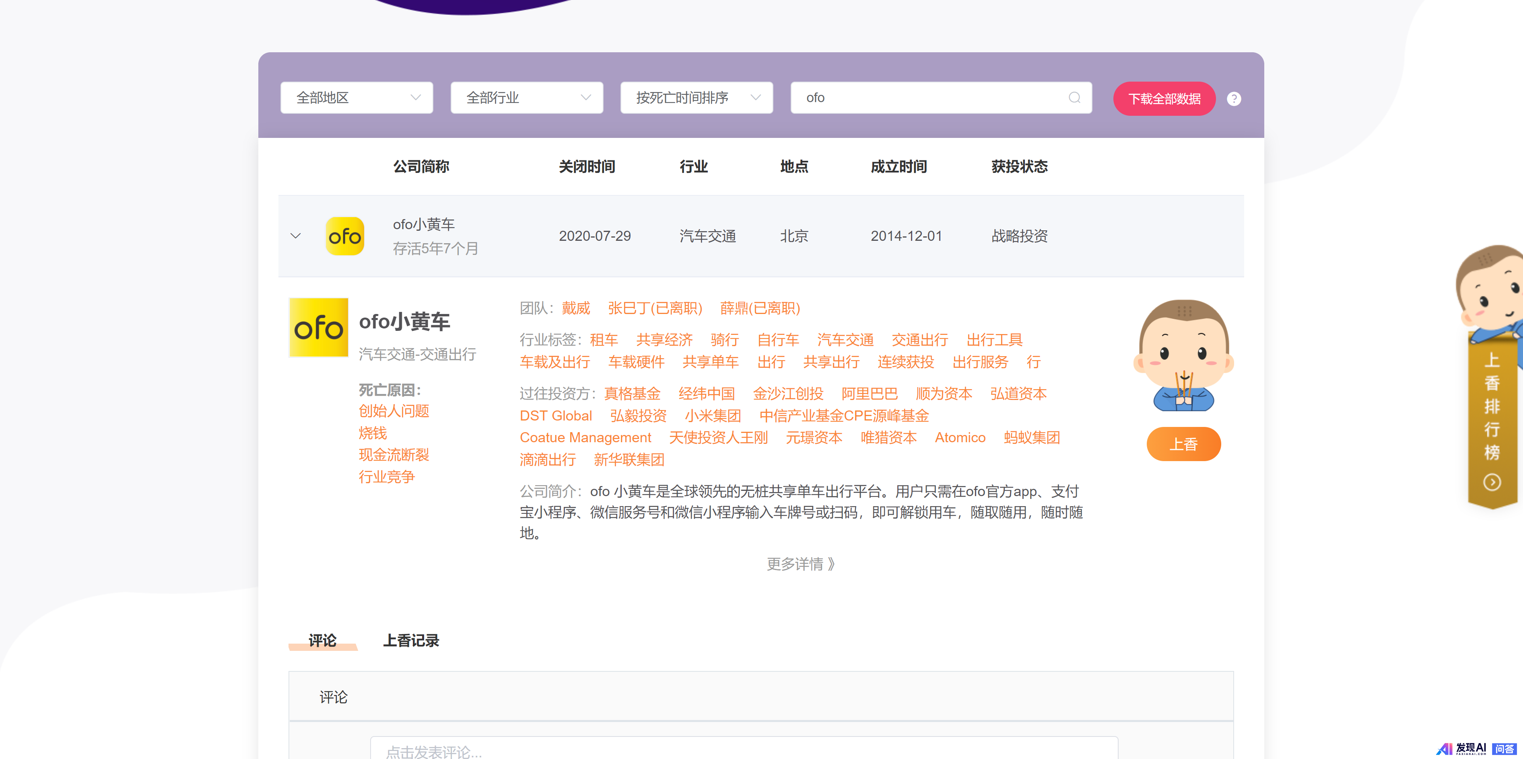Select the 共享经济 industry tag
Viewport: 1523px width, 759px height.
click(x=665, y=340)
